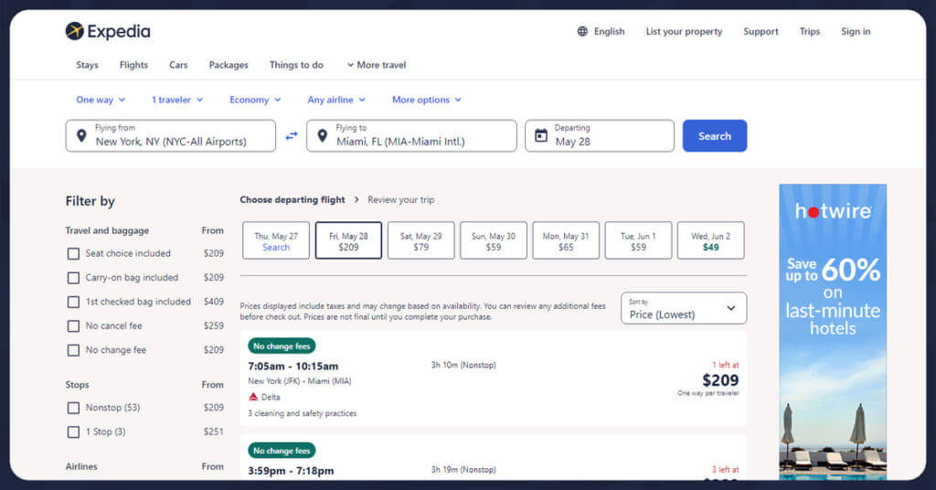936x490 pixels.
Task: Swap origin and destination arrows icon
Action: click(292, 136)
